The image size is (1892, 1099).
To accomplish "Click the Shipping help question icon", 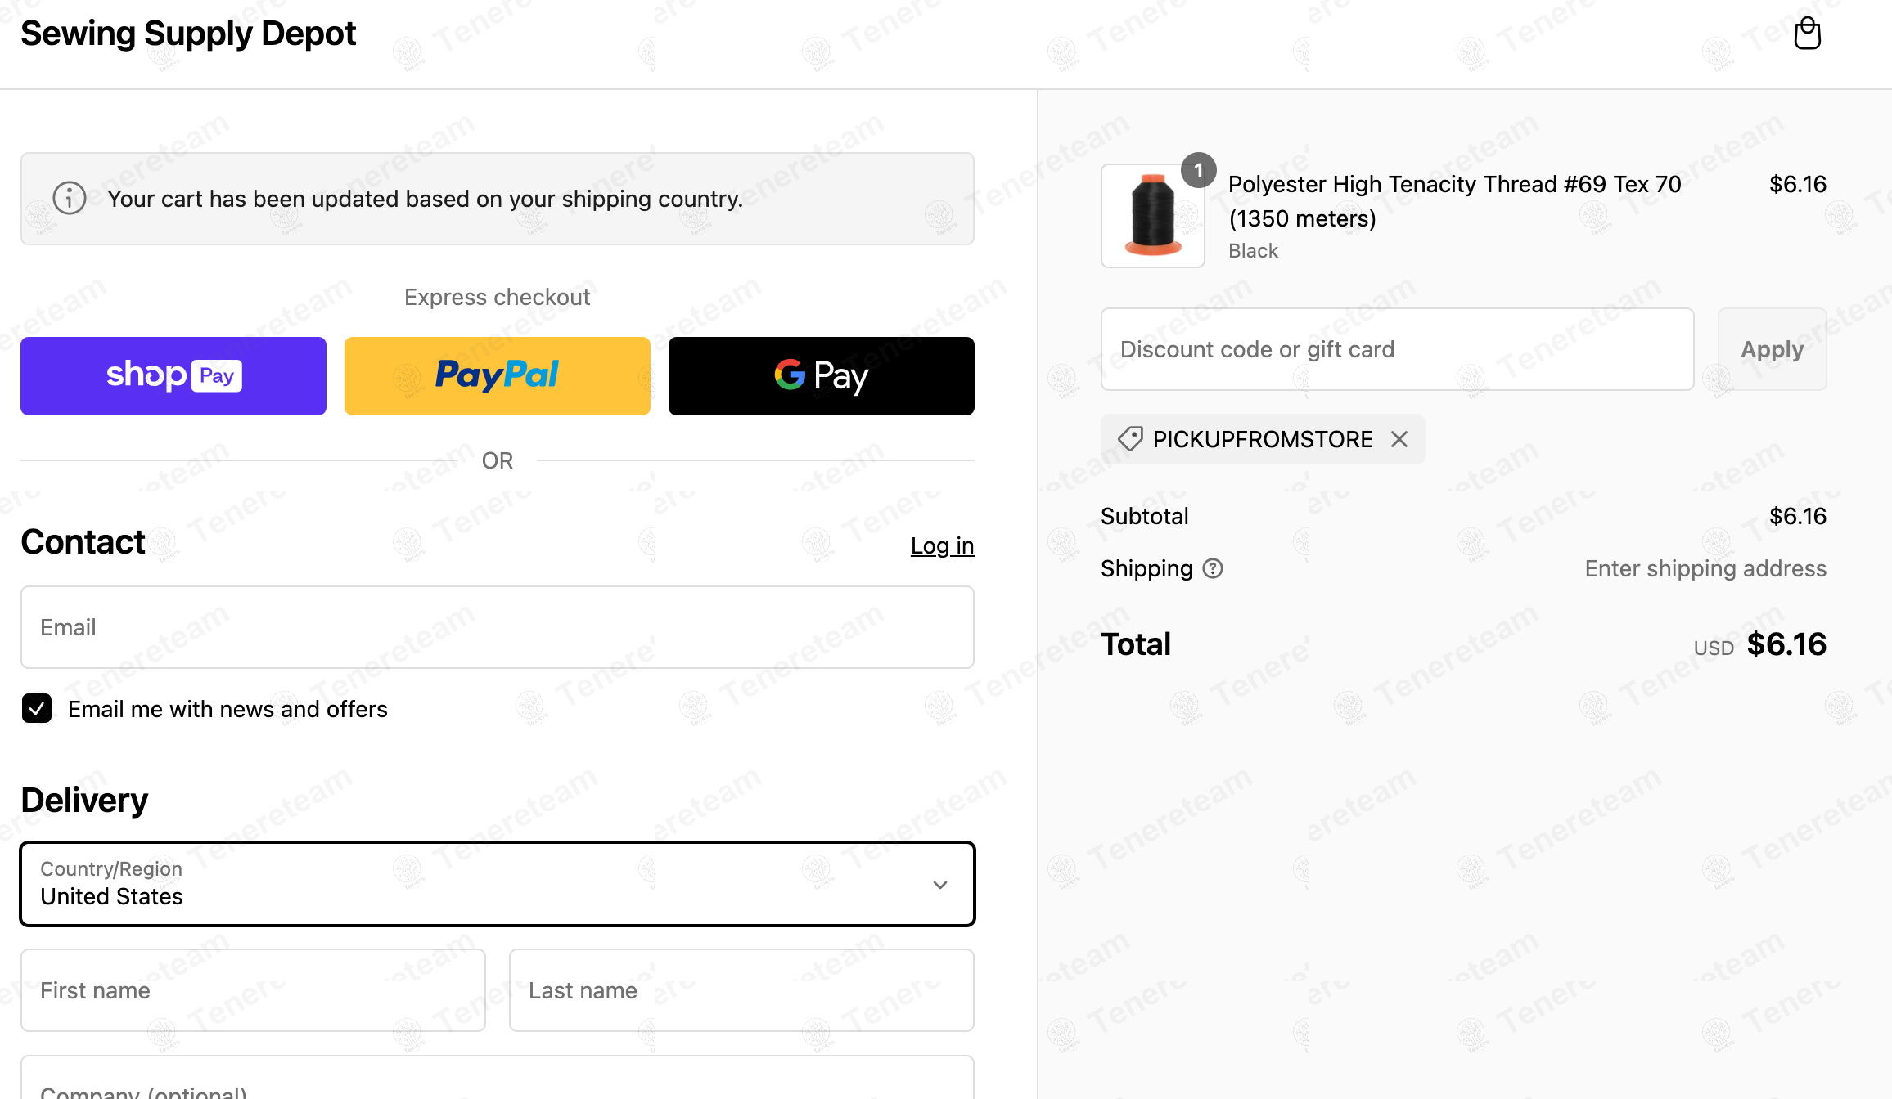I will (1213, 568).
